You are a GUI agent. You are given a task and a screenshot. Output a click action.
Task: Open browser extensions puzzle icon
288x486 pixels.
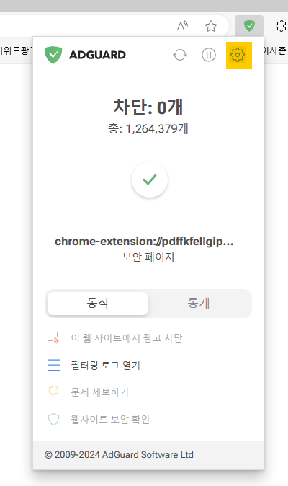pyautogui.click(x=281, y=26)
